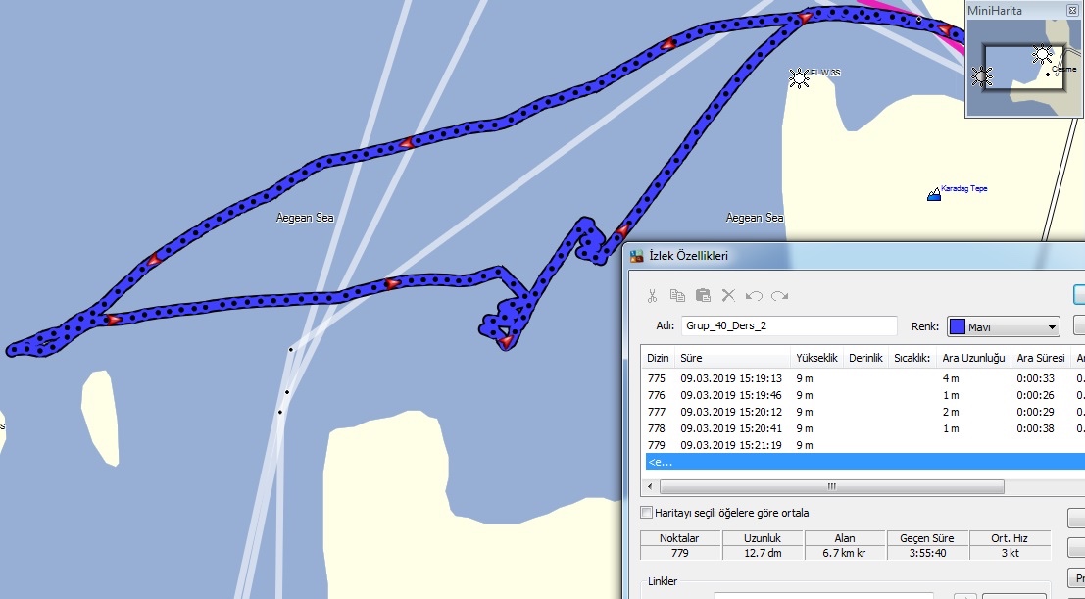Screen dimensions: 1085x599
Task: Redo the edit with the redo arrow icon
Action: [x=780, y=296]
